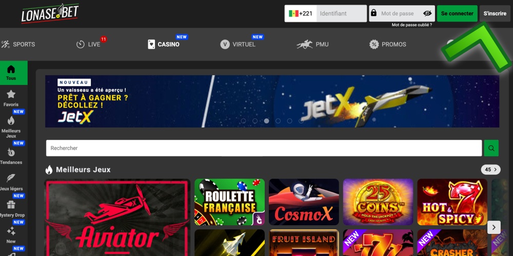This screenshot has width=513, height=256.
Task: Select the sixth banner carousel dot
Action: point(301,121)
